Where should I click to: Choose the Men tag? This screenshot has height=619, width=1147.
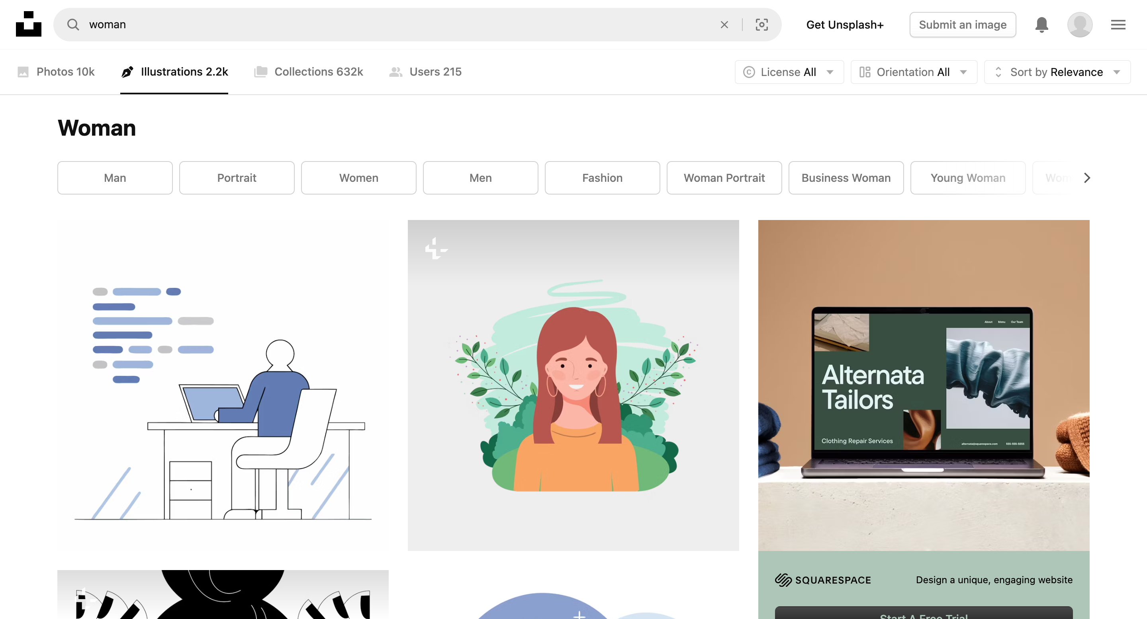click(480, 178)
